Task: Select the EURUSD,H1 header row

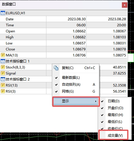Action: (64, 13)
